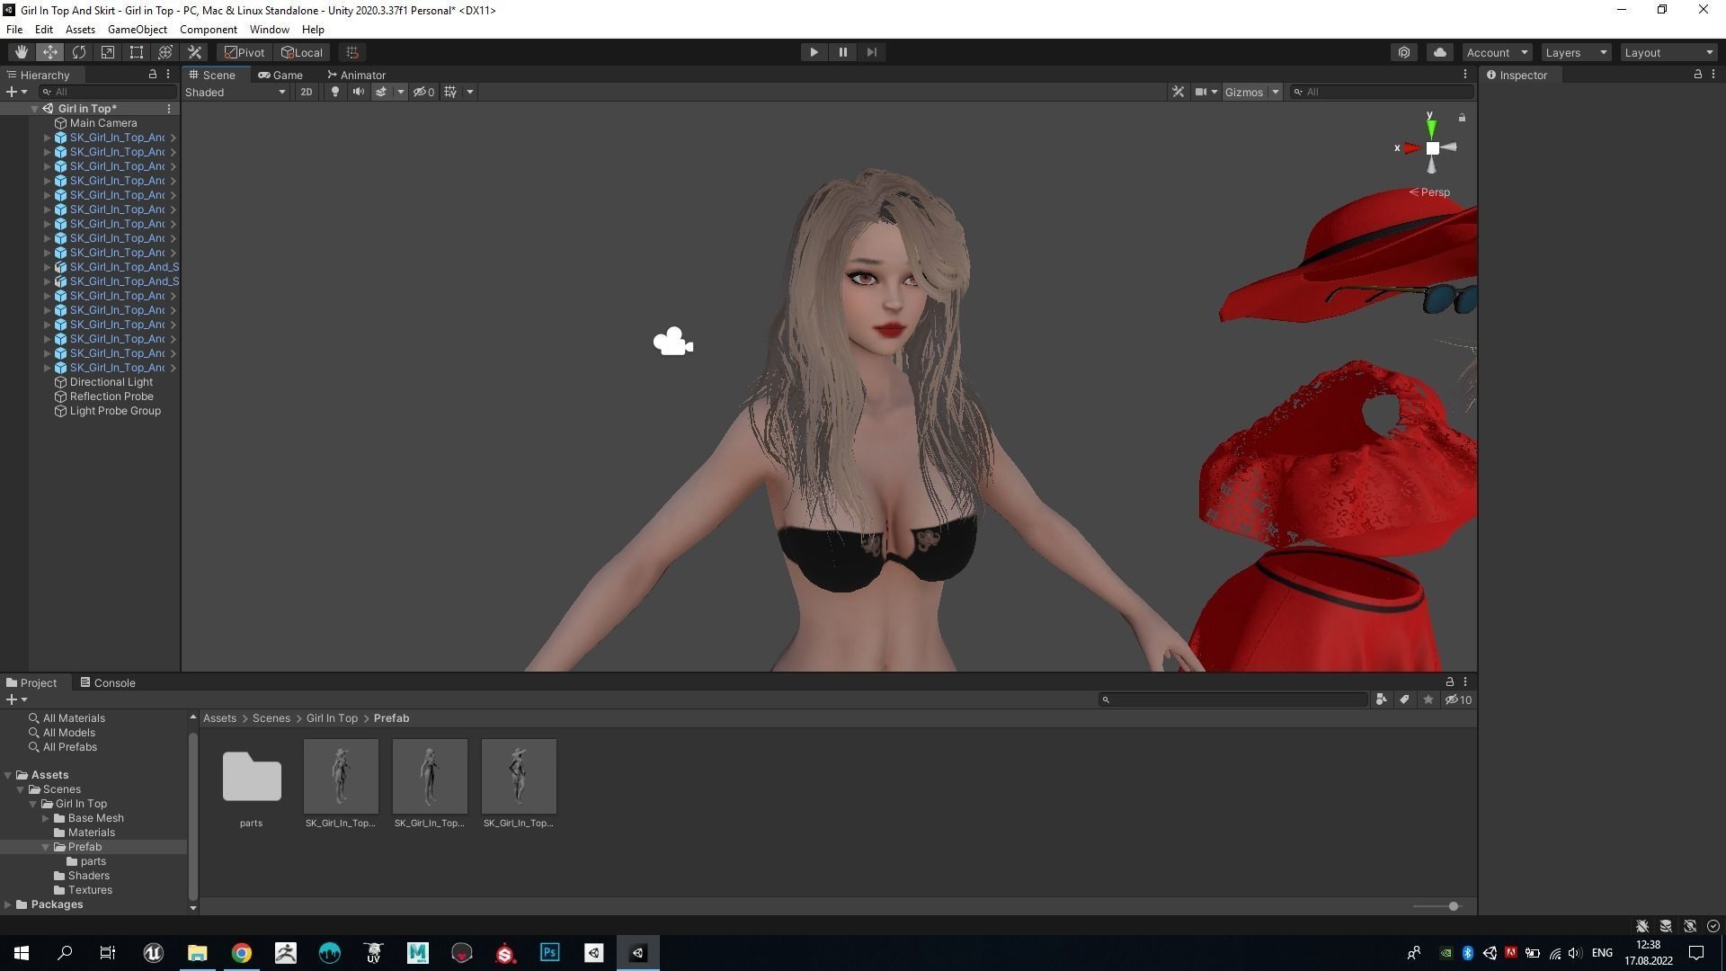Toggle scene audio mute icon
Image resolution: width=1726 pixels, height=971 pixels.
pos(358,92)
